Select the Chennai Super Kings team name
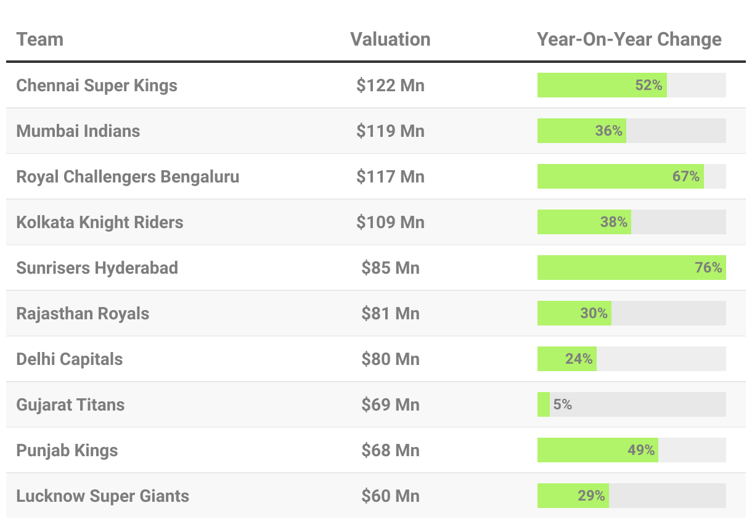The image size is (752, 524). click(97, 85)
